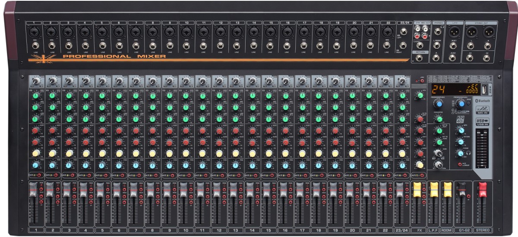Click the Bluetooth logo
Screen dimensions: 518x237
coord(483,100)
